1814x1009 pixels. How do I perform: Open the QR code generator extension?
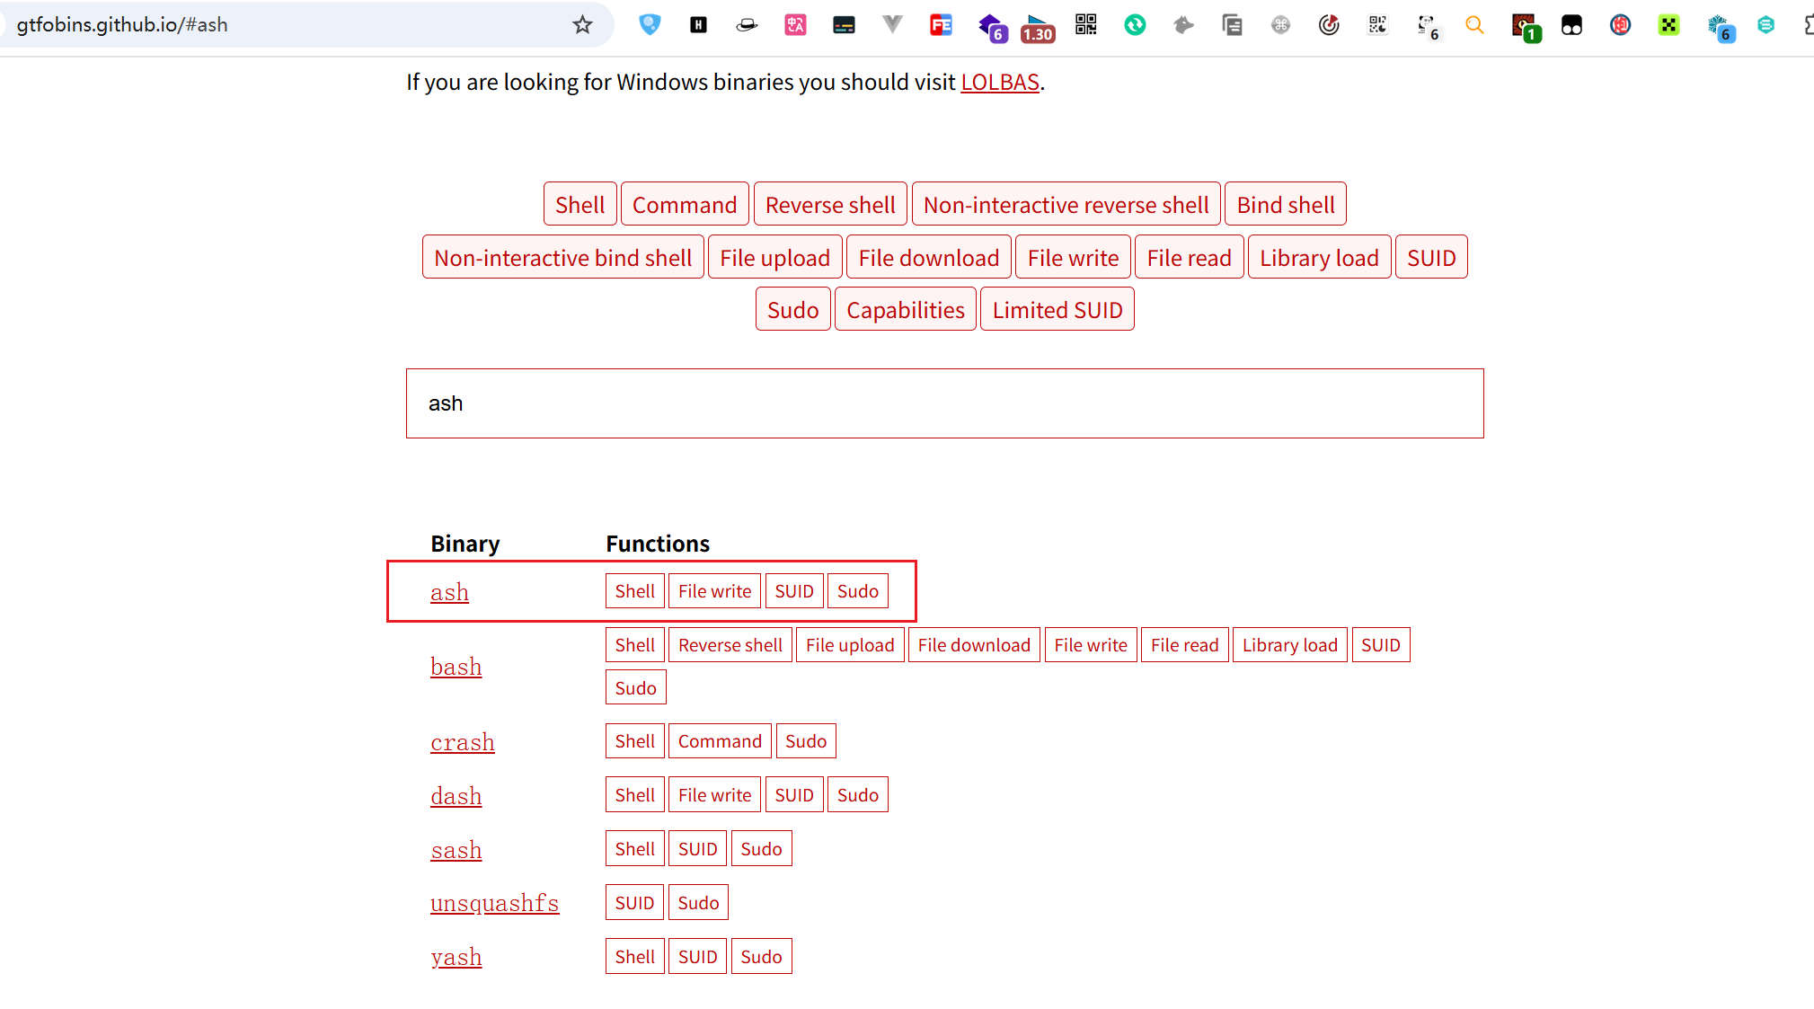(1086, 25)
